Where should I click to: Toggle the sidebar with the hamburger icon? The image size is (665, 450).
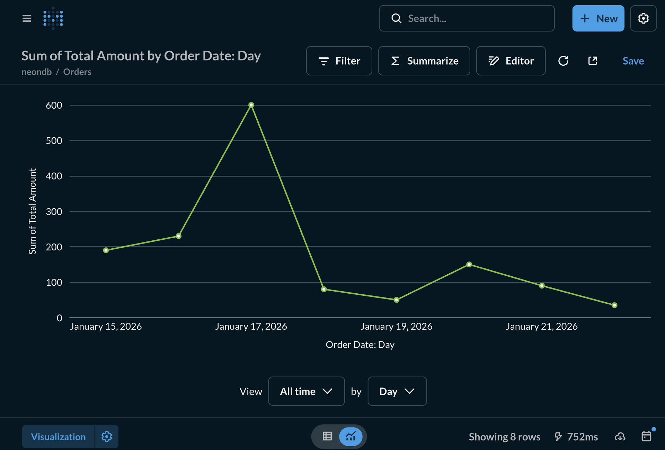click(x=27, y=18)
